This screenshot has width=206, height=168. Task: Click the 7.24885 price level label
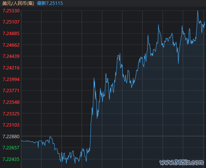[11, 34]
